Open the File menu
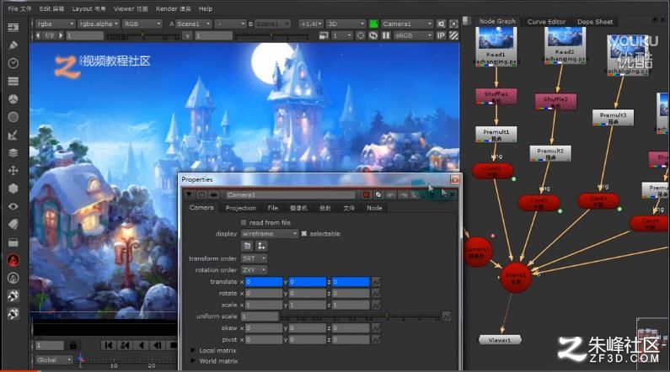This screenshot has width=670, height=372. 19,8
